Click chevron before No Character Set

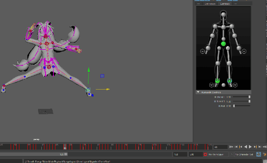(231, 154)
